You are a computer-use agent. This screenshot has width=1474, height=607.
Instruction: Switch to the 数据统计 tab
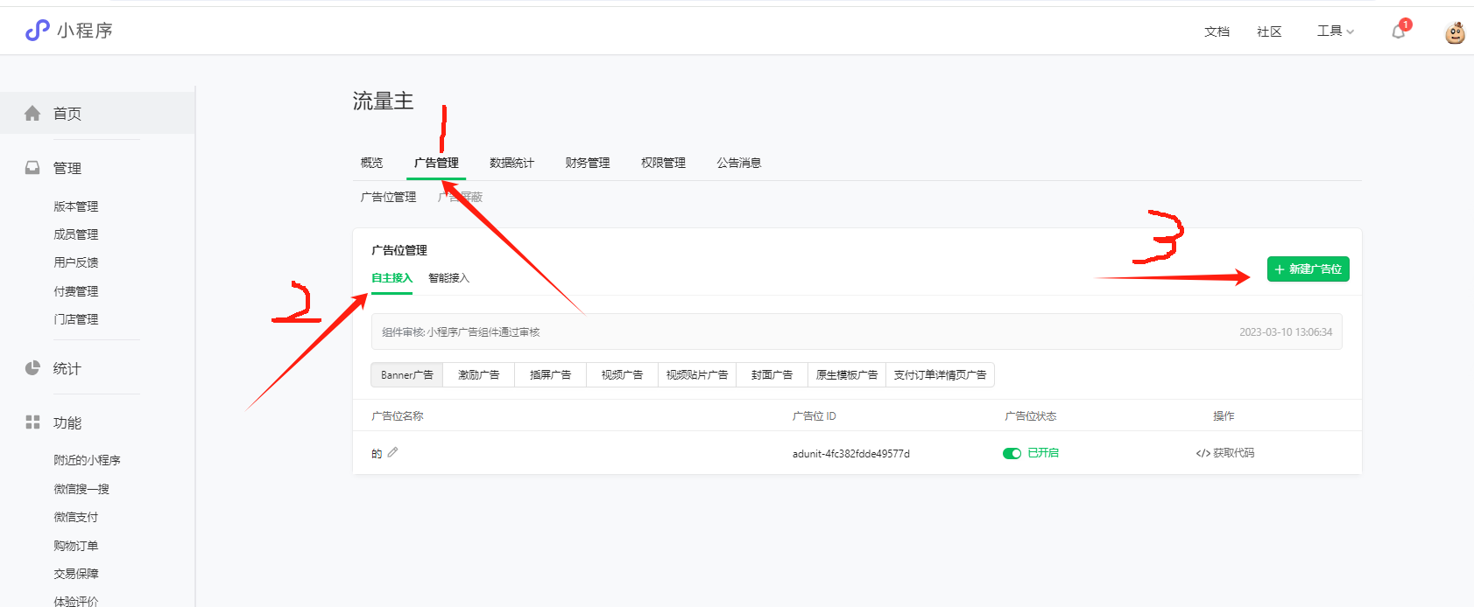511,163
